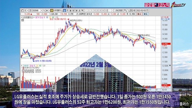This screenshot has width=192, height=108.
Task: Click the indicator-add icon after 250/600
Action: pos(125,10)
